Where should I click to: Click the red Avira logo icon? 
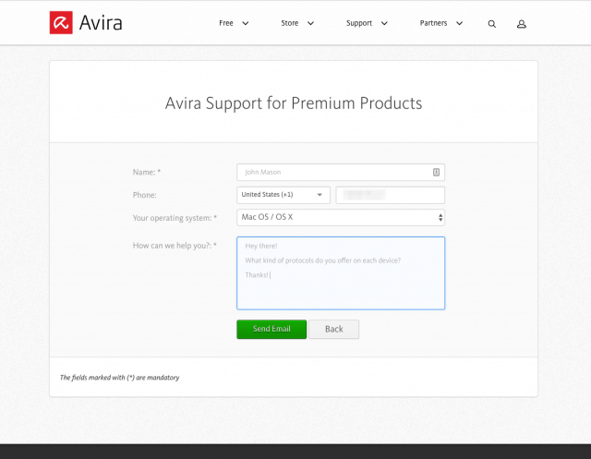(61, 22)
